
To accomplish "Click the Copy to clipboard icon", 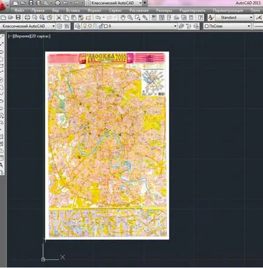I will (x=66, y=18).
